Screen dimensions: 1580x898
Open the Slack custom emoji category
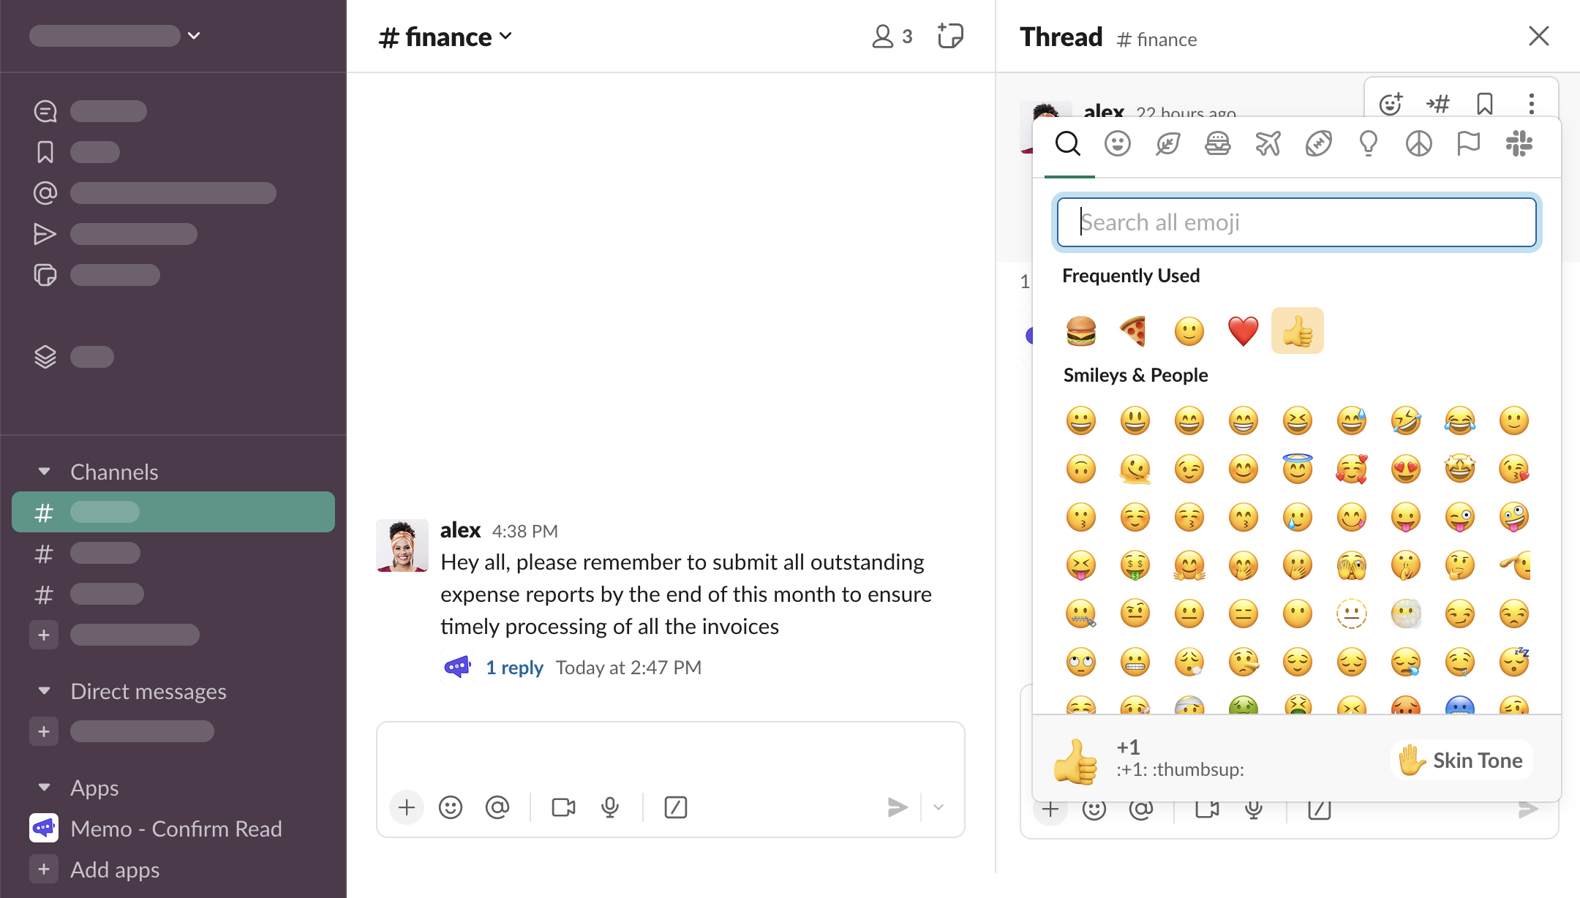[x=1519, y=144]
